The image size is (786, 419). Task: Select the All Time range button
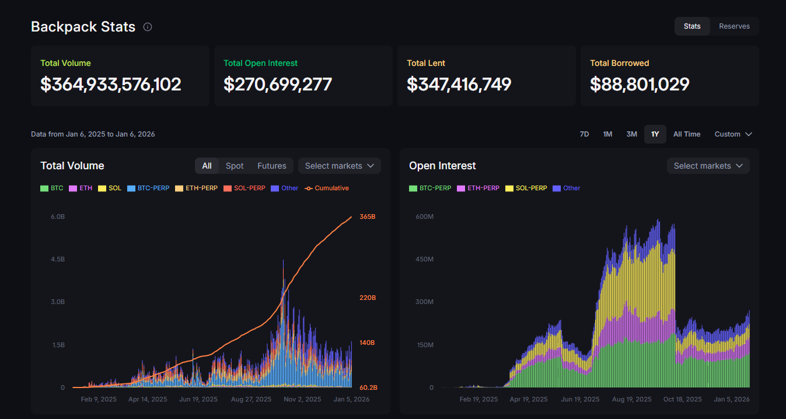687,134
